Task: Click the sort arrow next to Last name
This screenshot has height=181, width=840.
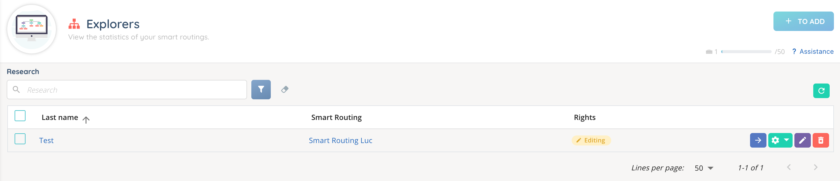Action: coord(86,120)
